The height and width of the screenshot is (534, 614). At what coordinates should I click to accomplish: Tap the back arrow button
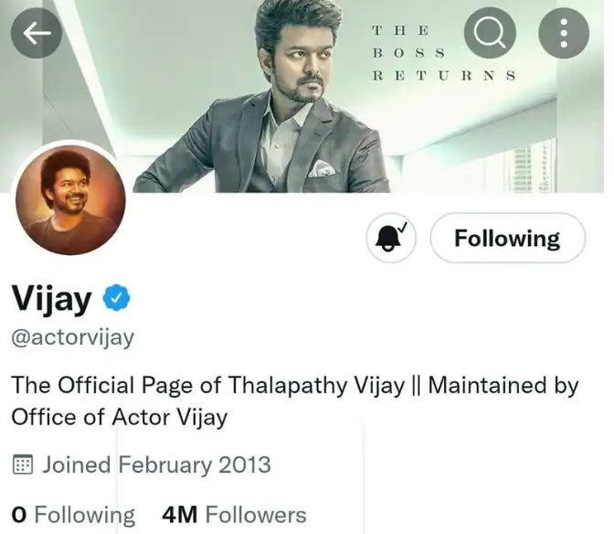click(37, 33)
